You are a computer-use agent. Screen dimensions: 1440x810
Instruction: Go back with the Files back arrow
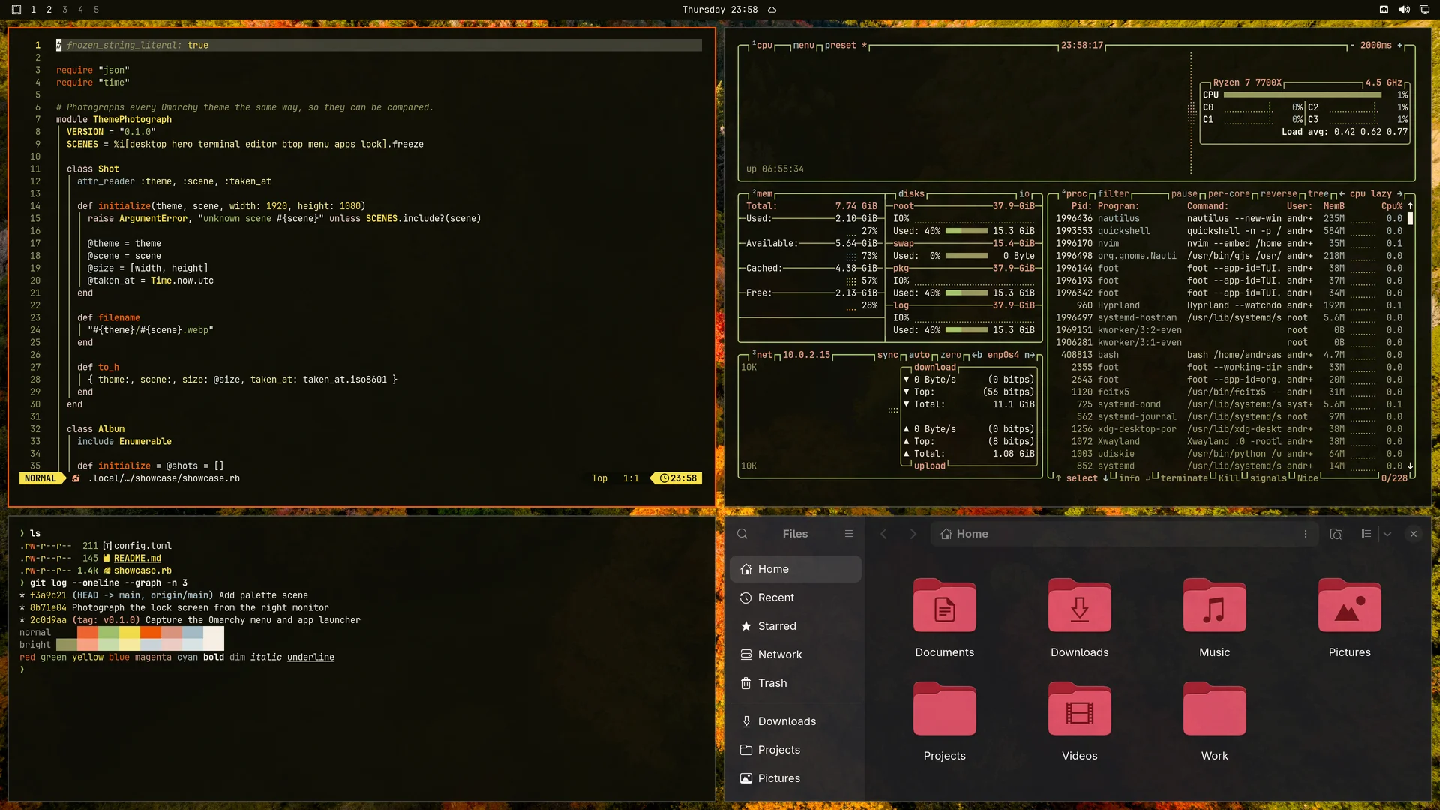(883, 534)
